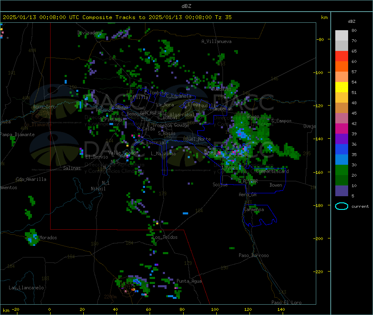Click the C_Española label
Screen dimensions: 373x315
click(x=179, y=96)
